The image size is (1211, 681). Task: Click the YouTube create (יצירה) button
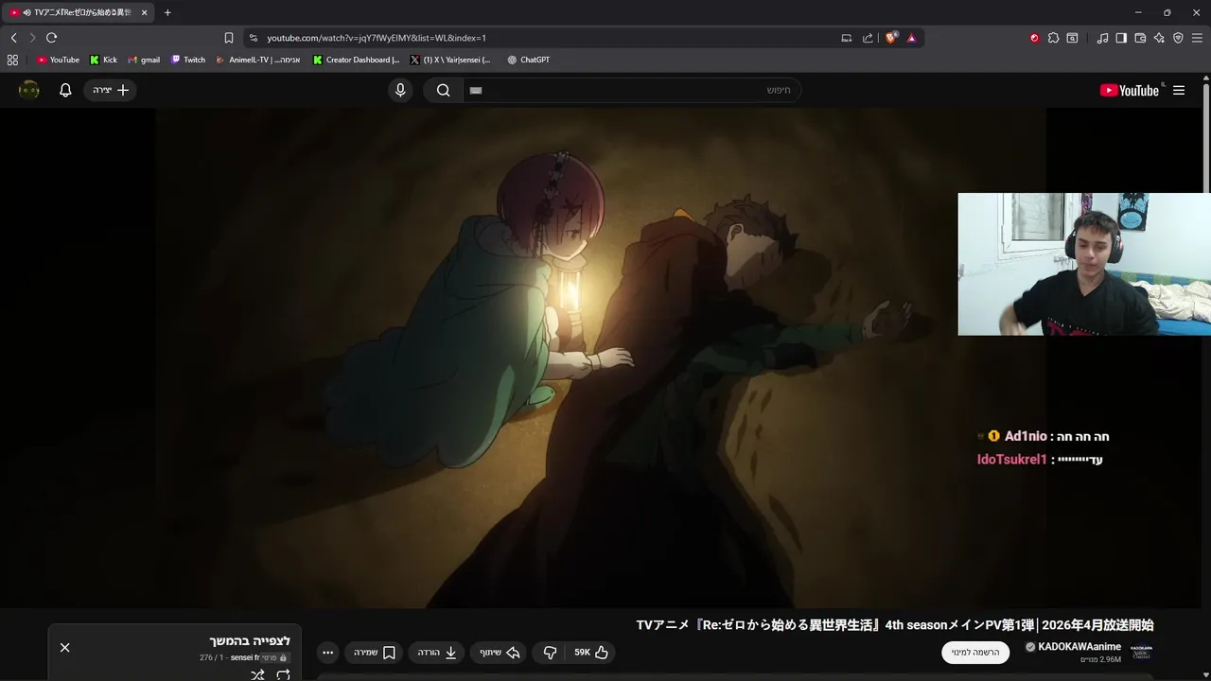pos(111,90)
